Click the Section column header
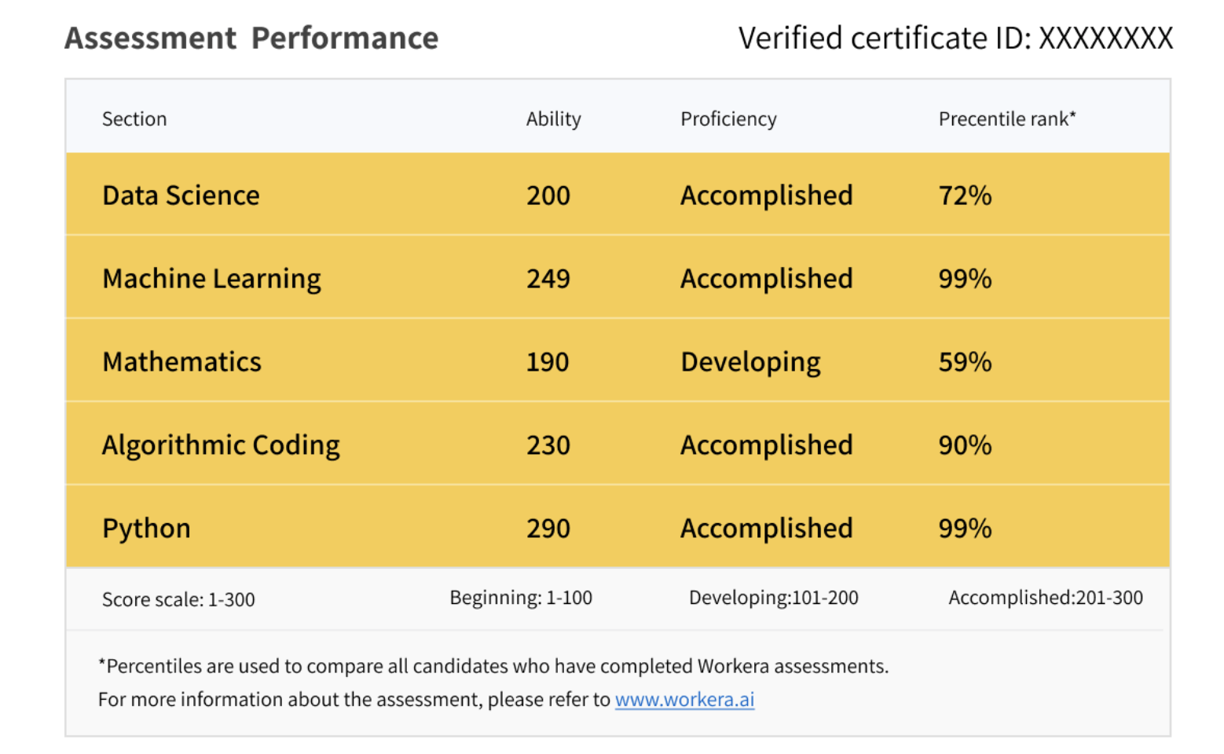 (x=134, y=119)
